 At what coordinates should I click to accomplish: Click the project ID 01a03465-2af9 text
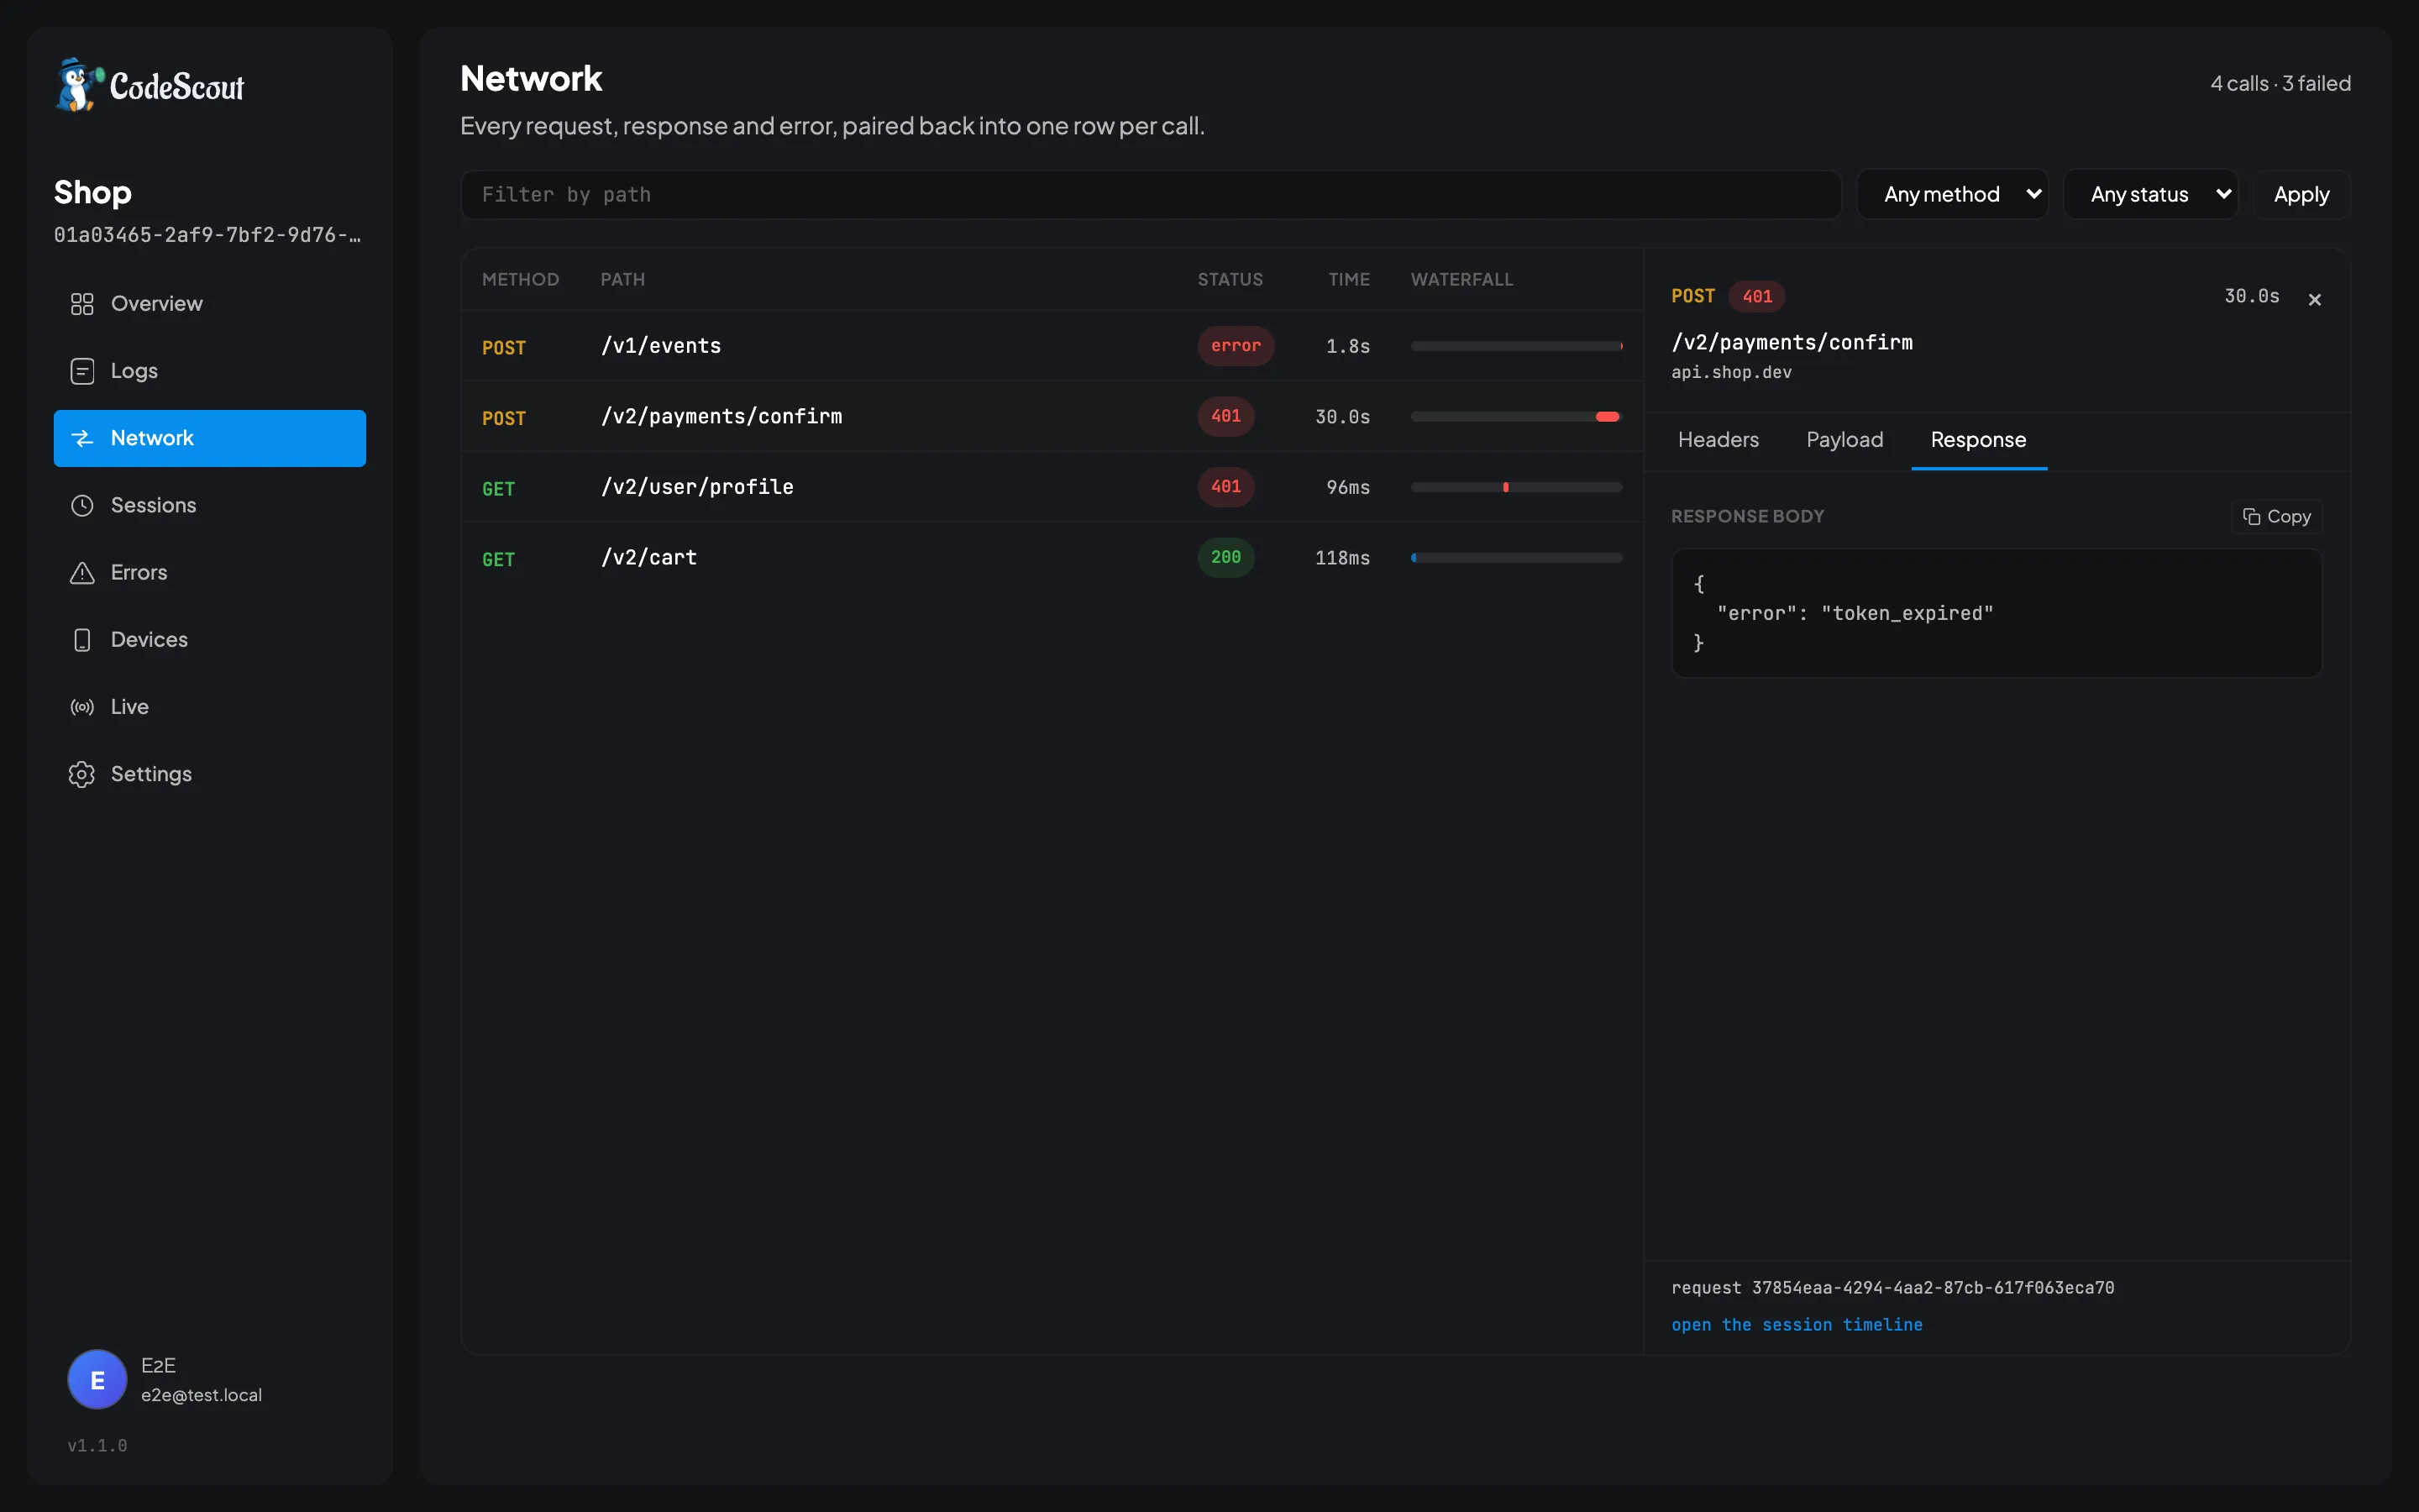208,235
